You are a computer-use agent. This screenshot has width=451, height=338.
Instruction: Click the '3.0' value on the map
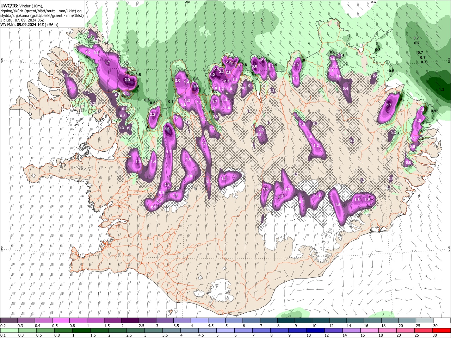[x=254, y=67]
